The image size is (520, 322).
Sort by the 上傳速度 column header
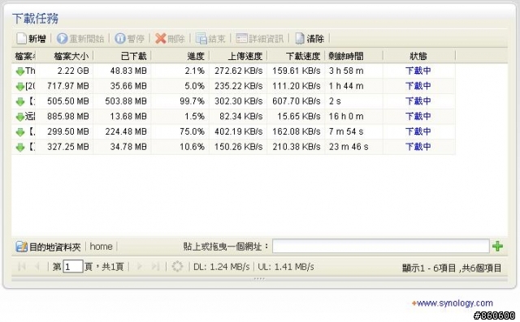coord(238,56)
